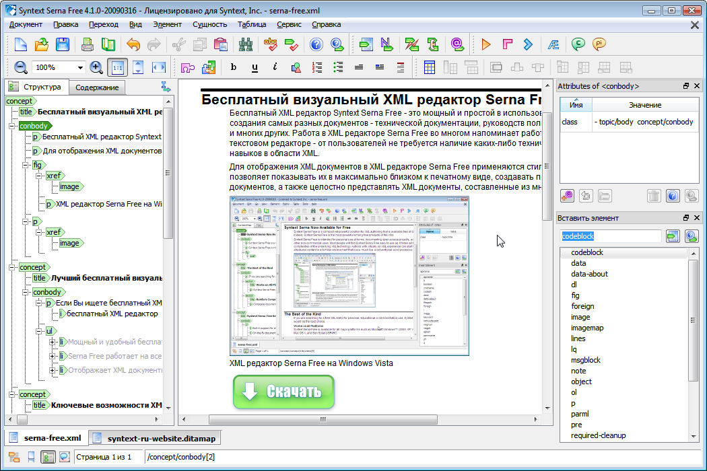The image size is (707, 471).
Task: Insert table grid icon
Action: 430,67
